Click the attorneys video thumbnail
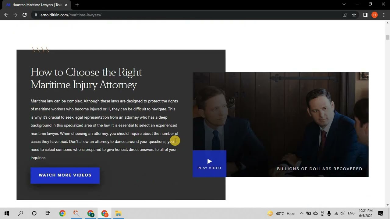 pos(280,124)
